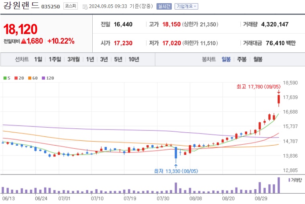Switch to 주봉 weekly candle chart
Image resolution: width=305 pixels, height=204 pixels.
[x=242, y=59]
